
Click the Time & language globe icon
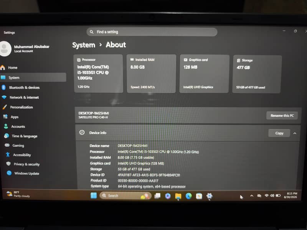7,136
